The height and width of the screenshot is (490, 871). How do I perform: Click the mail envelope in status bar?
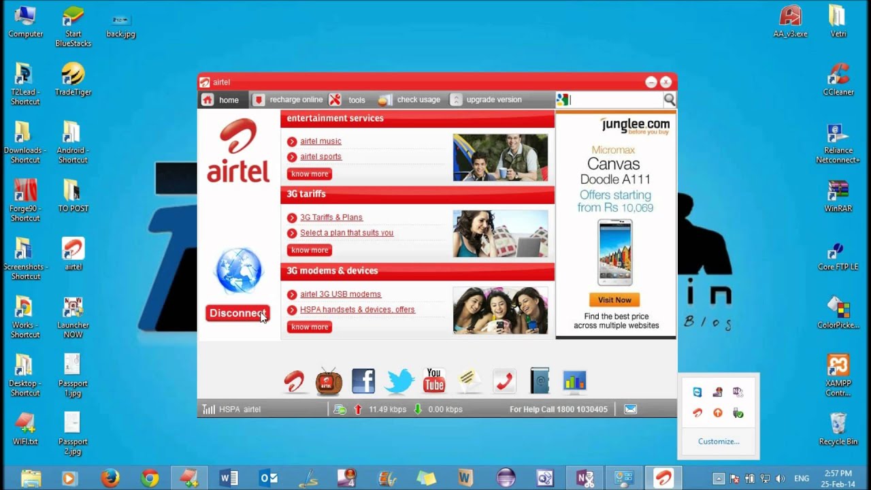(631, 409)
